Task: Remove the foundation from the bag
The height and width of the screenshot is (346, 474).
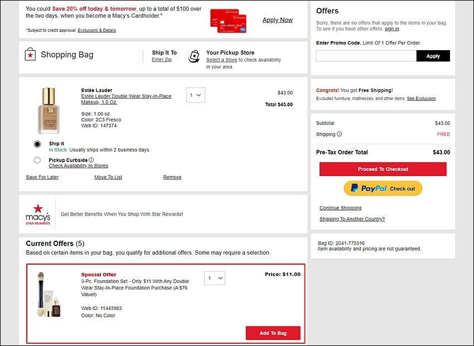Action: click(x=172, y=177)
